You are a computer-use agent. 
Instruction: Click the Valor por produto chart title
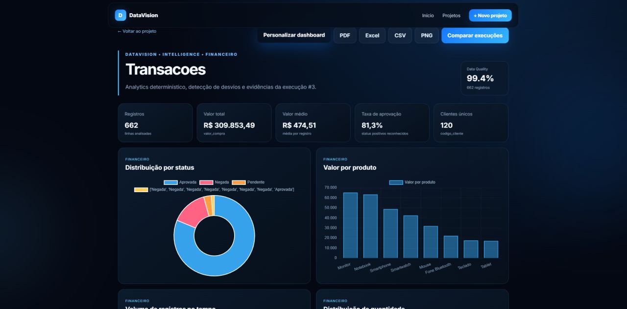pos(350,168)
